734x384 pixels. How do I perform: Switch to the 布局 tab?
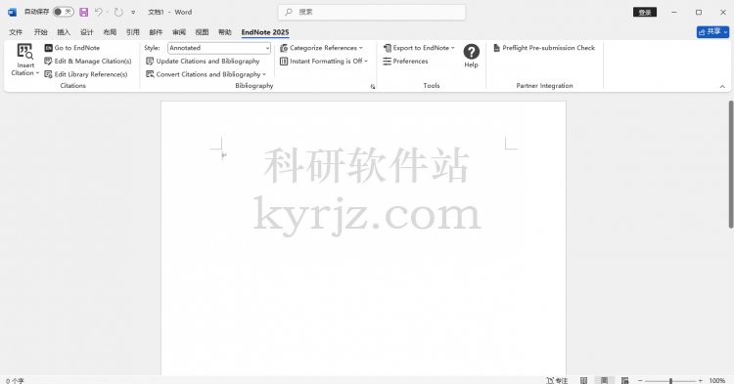click(x=110, y=32)
